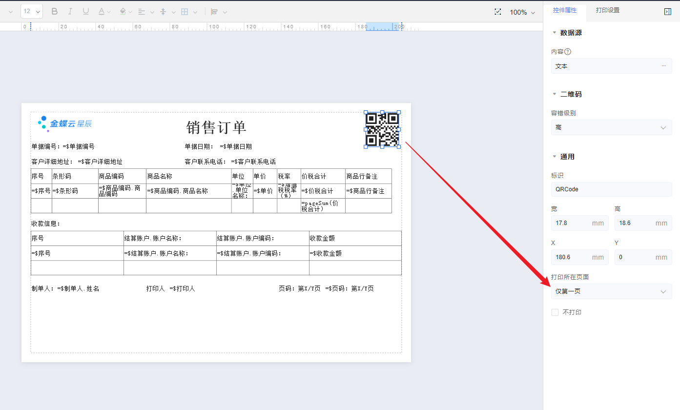
Task: Click the Y position field showing 0
Action: [643, 257]
